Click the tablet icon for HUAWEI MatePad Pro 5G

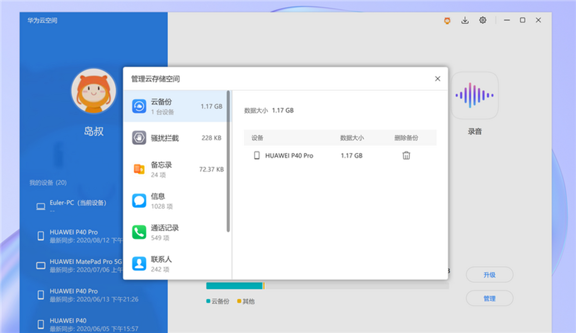click(x=41, y=265)
